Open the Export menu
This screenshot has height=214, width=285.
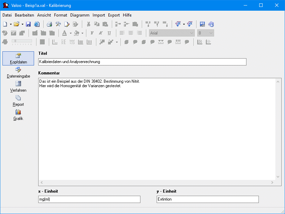tap(114, 15)
